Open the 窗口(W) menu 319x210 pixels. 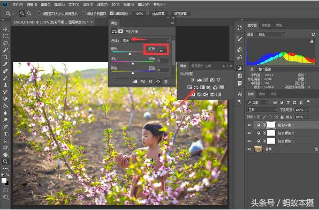144,4
